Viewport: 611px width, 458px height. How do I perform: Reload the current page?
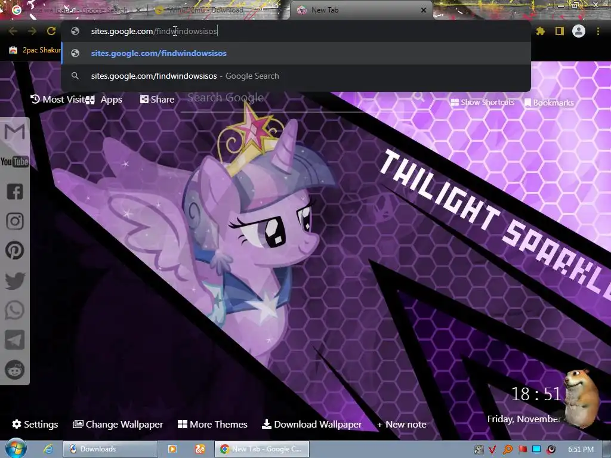(51, 31)
